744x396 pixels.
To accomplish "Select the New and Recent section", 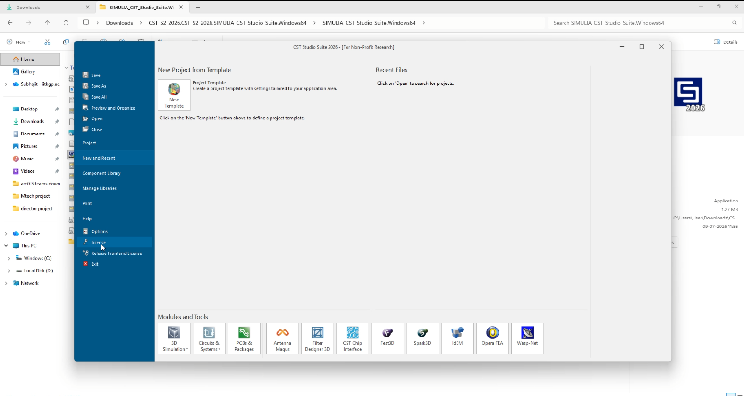I will [114, 158].
